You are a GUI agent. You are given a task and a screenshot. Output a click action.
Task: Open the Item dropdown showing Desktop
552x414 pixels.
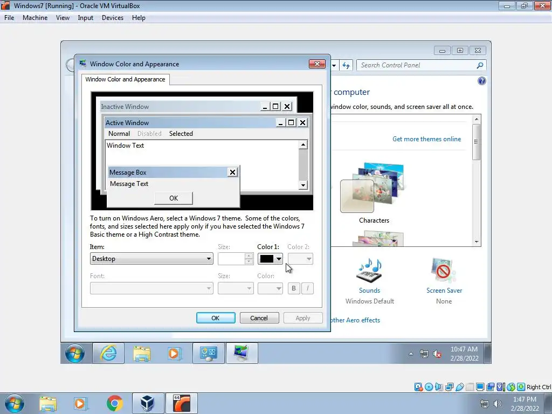[x=151, y=259]
